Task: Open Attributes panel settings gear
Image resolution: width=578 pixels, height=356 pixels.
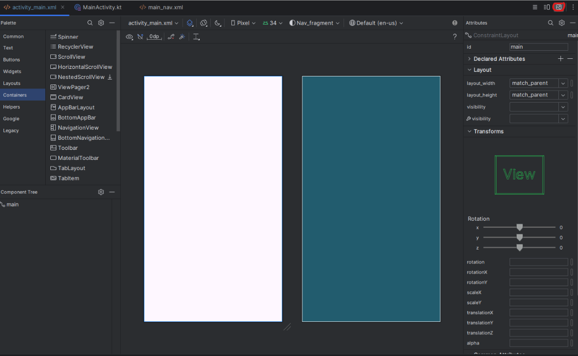Action: pos(561,23)
